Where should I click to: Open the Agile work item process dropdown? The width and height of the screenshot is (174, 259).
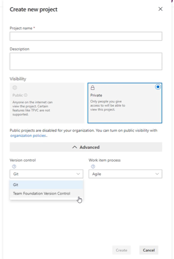(x=125, y=174)
